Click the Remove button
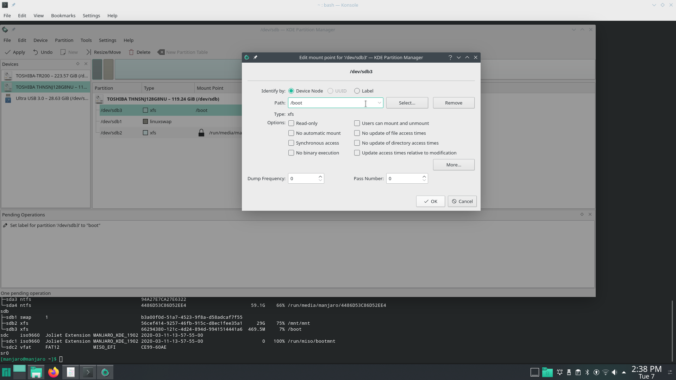The image size is (676, 380). 453,103
